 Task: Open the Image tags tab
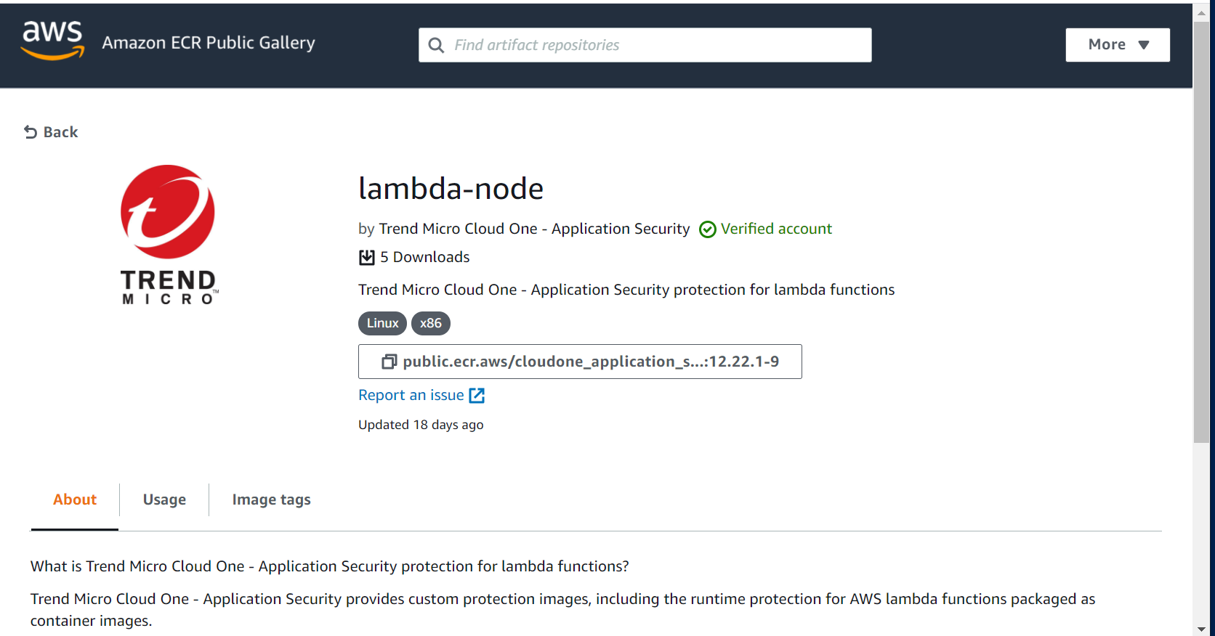271,500
